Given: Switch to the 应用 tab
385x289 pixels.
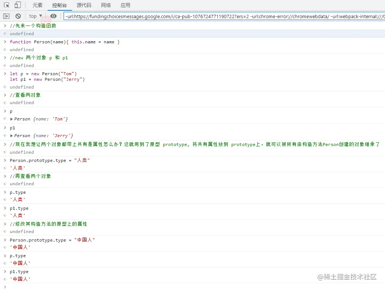Looking at the screenshot, I should click(125, 5).
